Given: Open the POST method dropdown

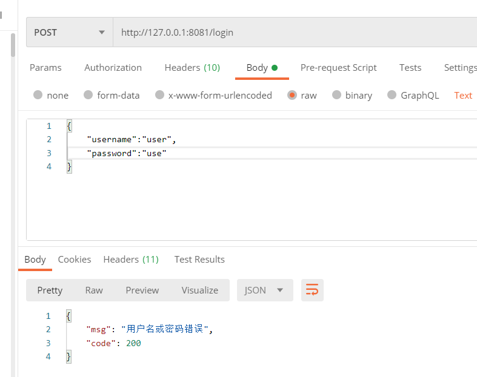Looking at the screenshot, I should coord(70,33).
